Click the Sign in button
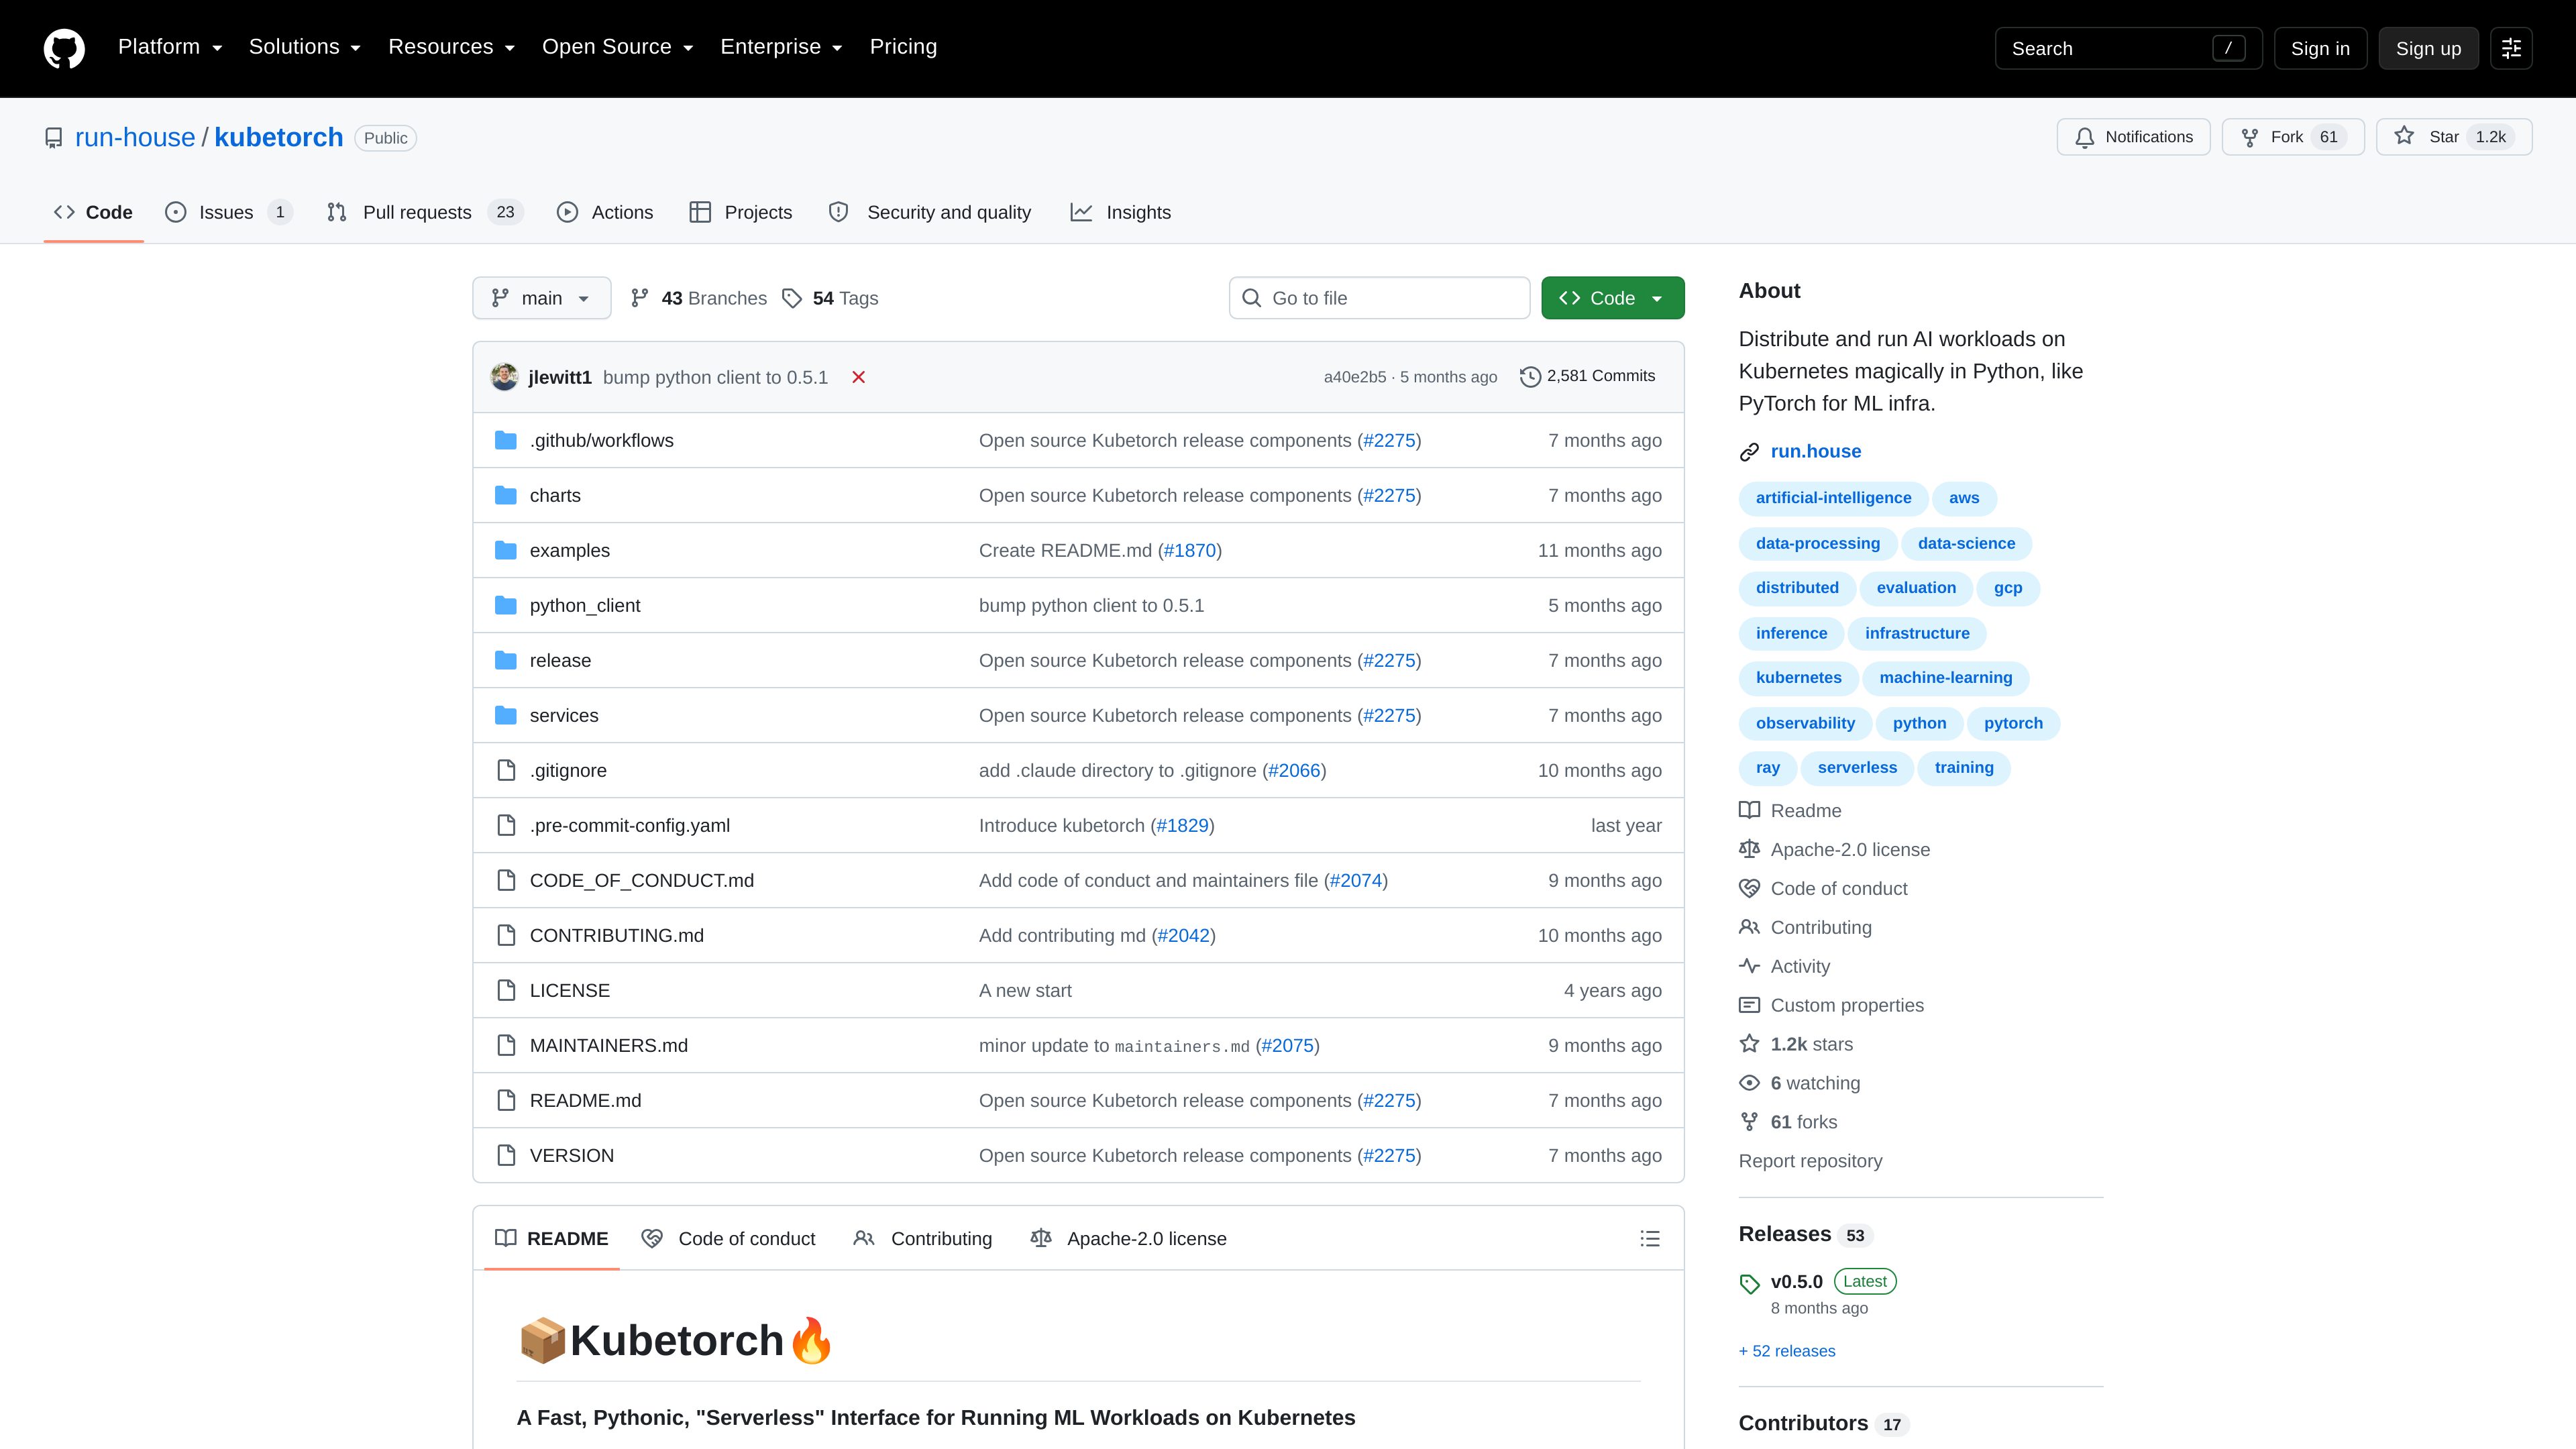Screen dimensions: 2576x1449 [x=2320, y=48]
